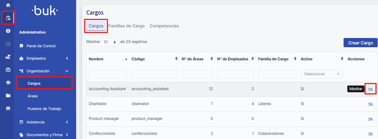Click the home icon in the sidebar
Screen dimensions: 378x139
(8, 5)
